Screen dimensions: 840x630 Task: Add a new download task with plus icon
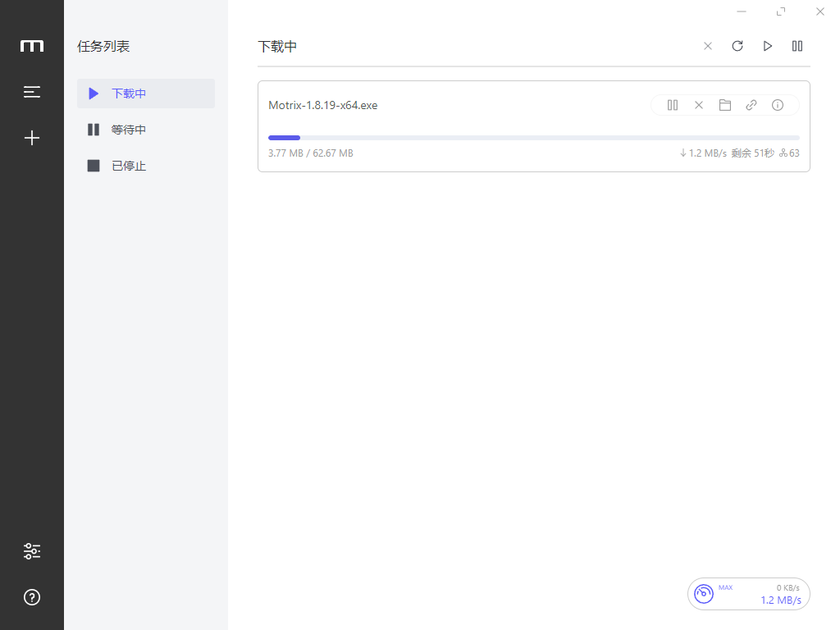(32, 138)
